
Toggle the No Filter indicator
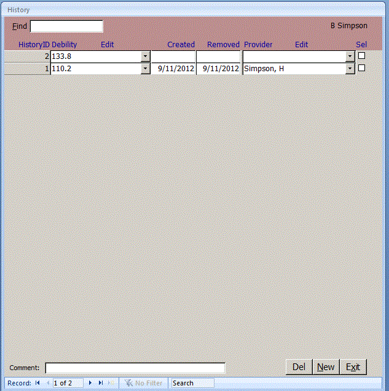click(144, 383)
